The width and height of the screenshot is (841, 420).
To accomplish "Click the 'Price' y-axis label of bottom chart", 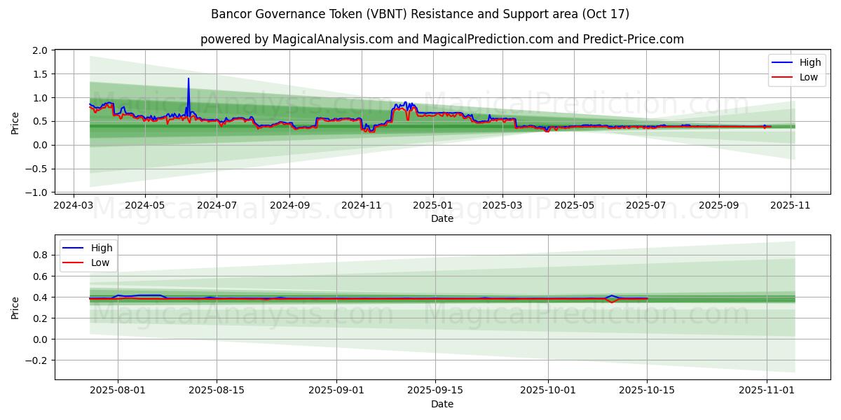I will tap(15, 307).
